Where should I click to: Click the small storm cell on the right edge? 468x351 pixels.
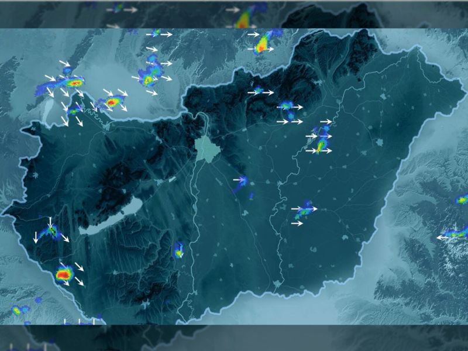[462, 200]
